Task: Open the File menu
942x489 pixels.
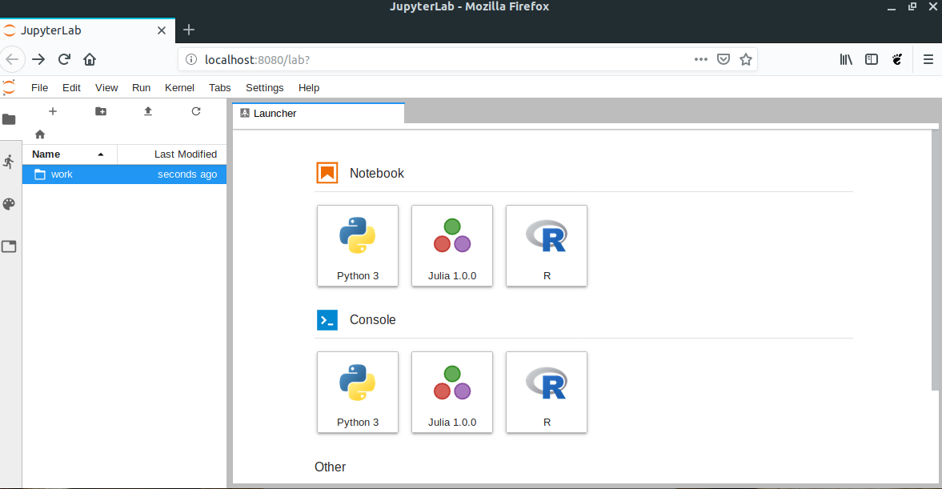Action: pyautogui.click(x=40, y=88)
